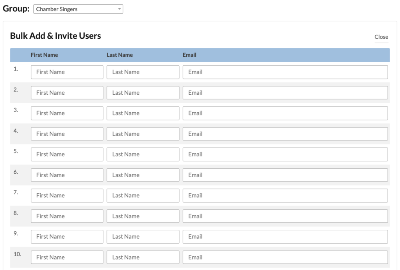Click the Email field in row 7
Screen dimensions: 400x270
pyautogui.click(x=285, y=195)
